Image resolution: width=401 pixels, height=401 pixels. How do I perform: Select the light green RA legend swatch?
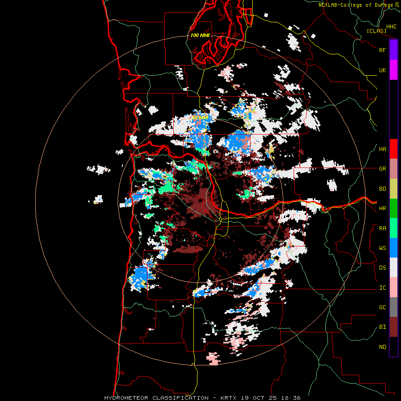pyautogui.click(x=393, y=228)
